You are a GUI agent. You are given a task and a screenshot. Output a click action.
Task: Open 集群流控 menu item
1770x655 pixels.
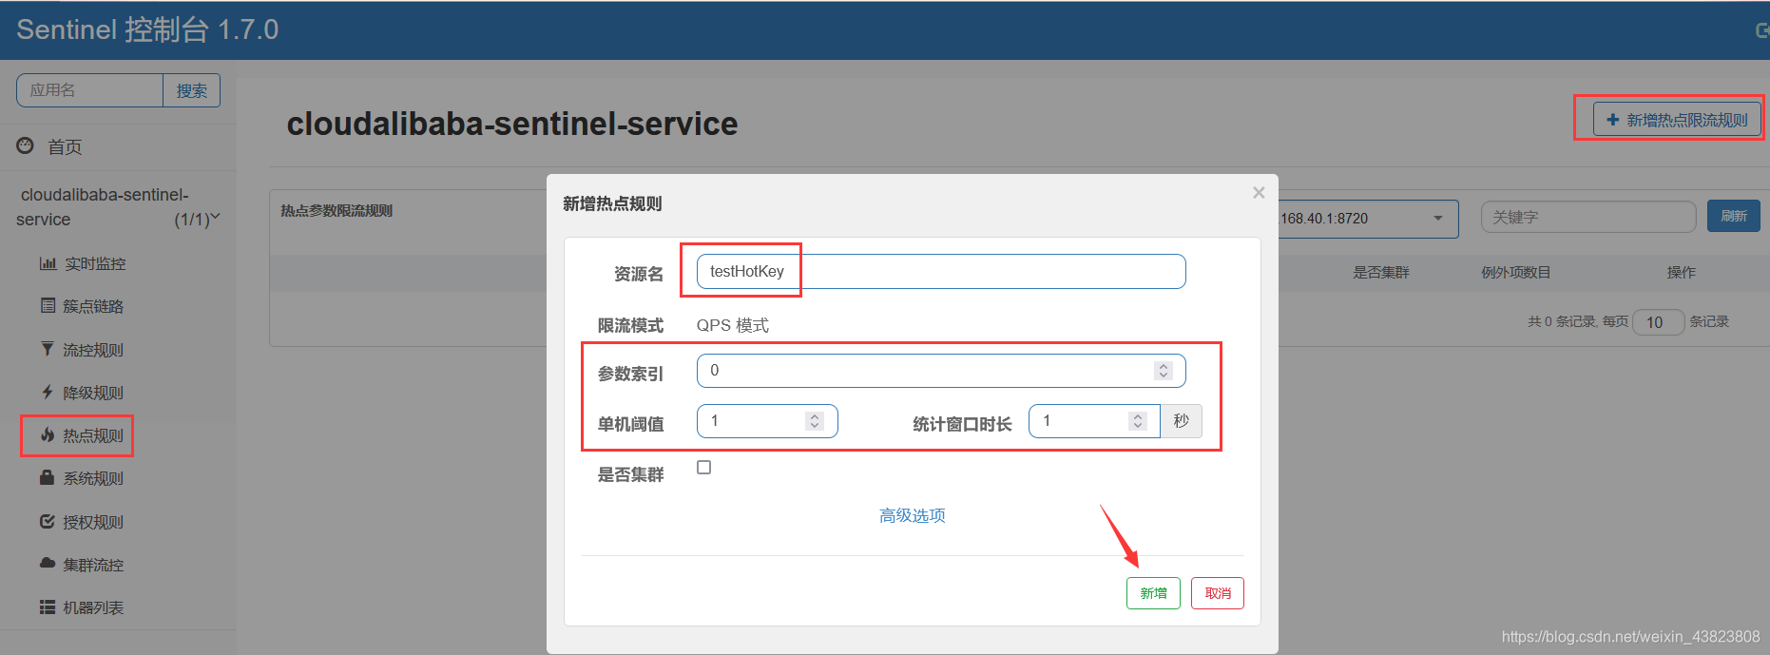click(x=93, y=565)
